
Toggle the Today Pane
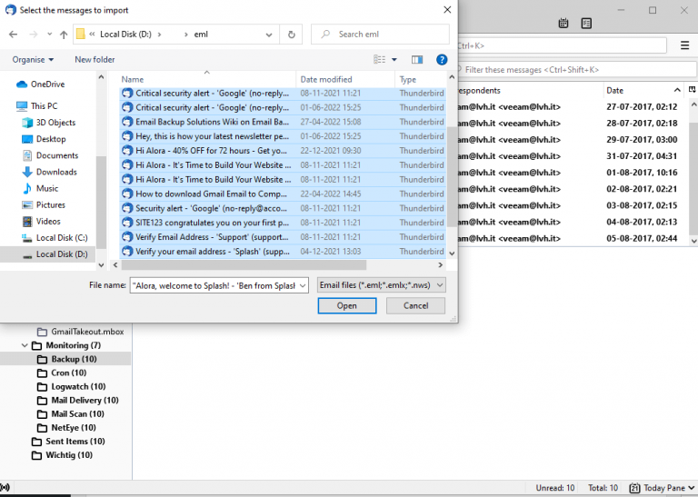pos(662,488)
